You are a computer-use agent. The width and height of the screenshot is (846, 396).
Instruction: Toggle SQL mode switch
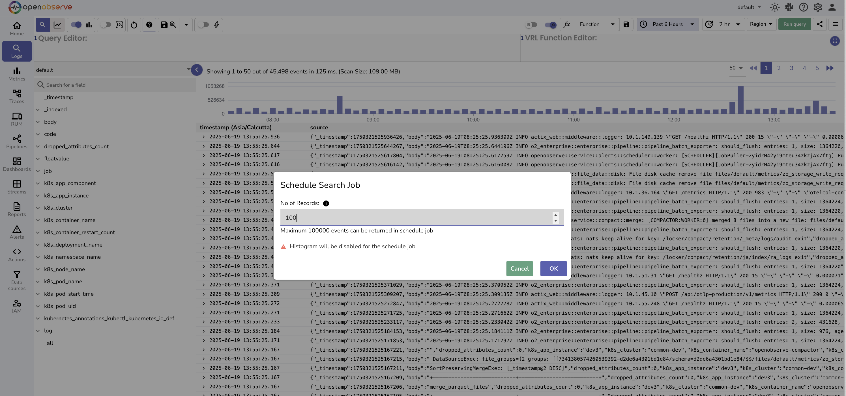pos(106,25)
